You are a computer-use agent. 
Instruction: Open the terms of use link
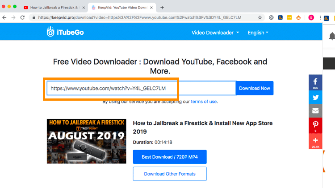[204, 102]
